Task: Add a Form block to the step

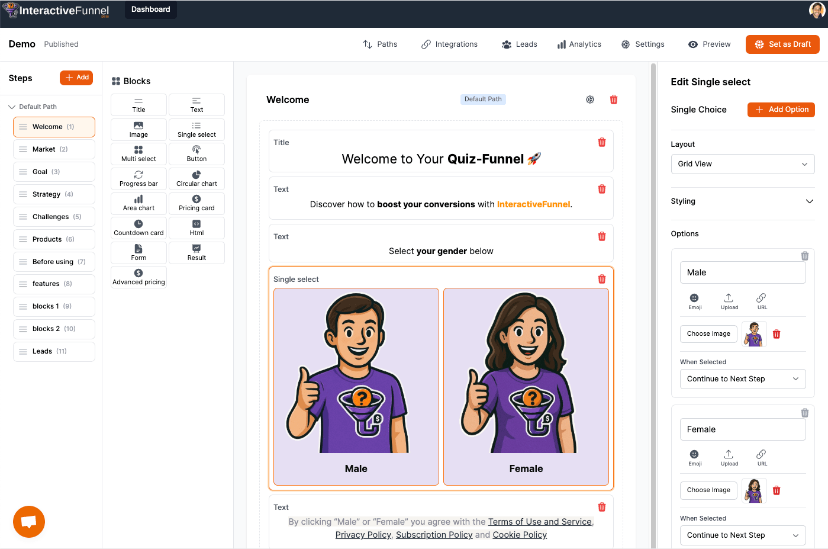Action: (x=138, y=252)
